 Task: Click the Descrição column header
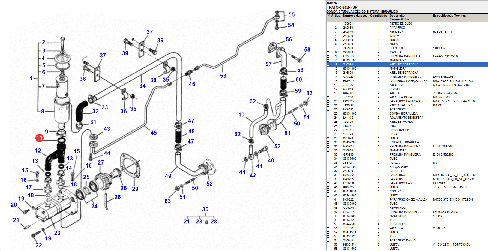click(397, 16)
